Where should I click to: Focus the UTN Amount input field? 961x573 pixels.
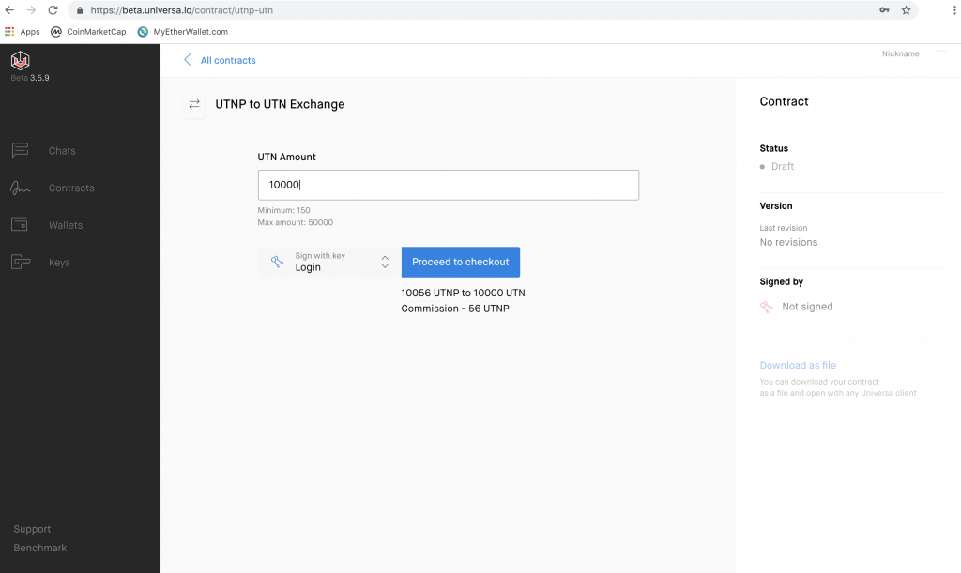pyautogui.click(x=448, y=185)
